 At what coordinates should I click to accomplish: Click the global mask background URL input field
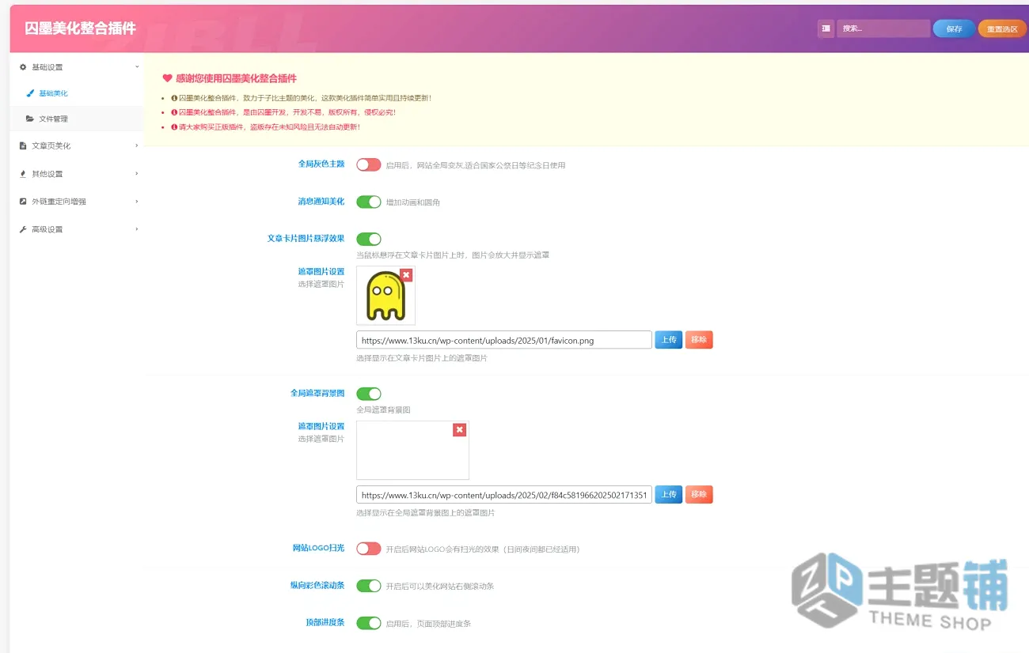pos(504,495)
